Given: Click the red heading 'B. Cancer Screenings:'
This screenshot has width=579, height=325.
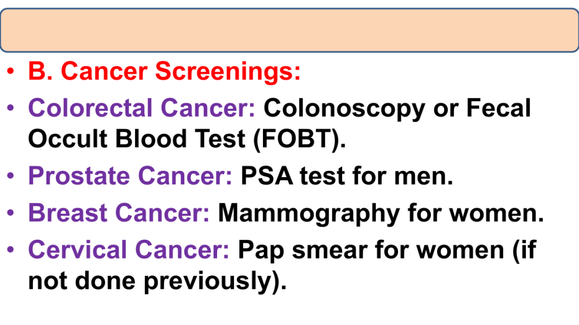Looking at the screenshot, I should coord(164,72).
